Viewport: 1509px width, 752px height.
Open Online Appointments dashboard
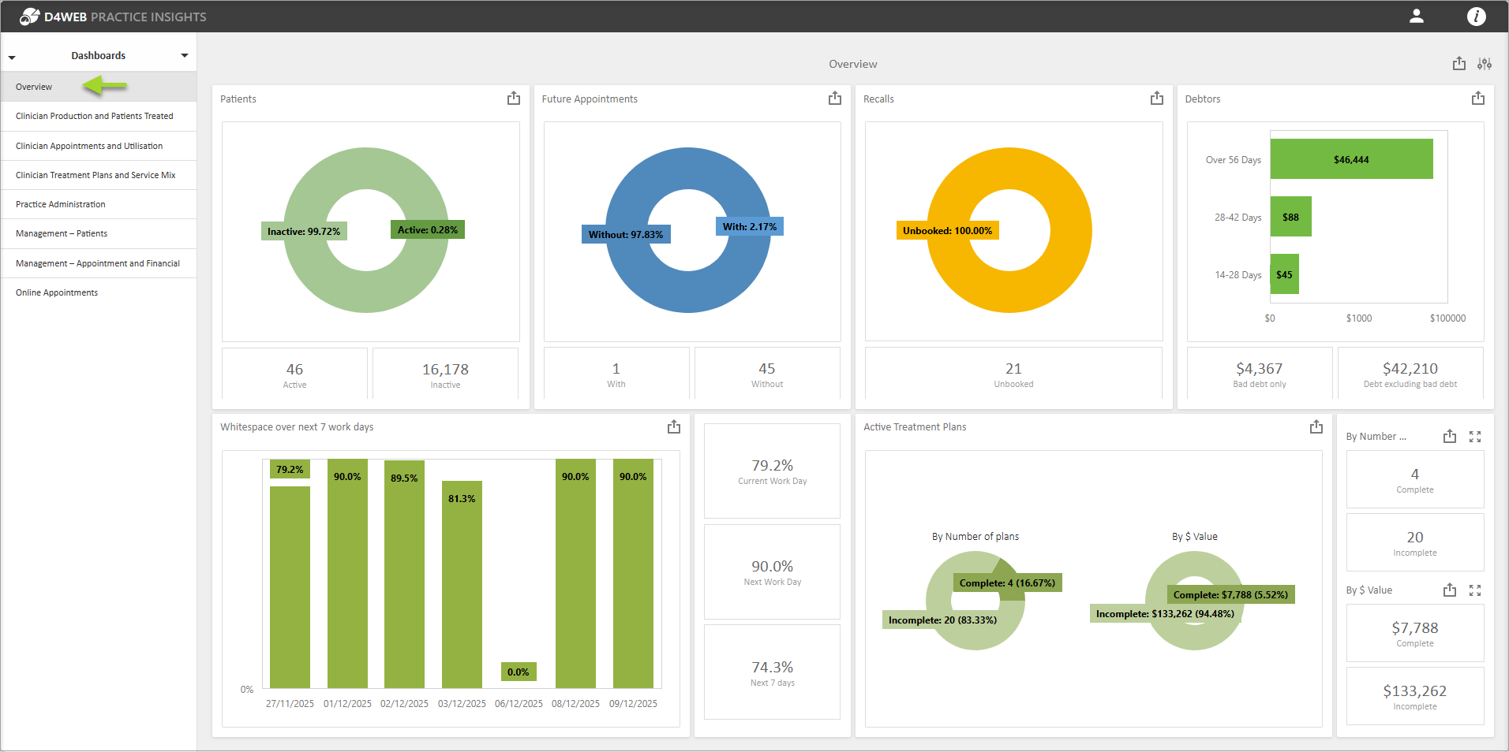pos(57,293)
